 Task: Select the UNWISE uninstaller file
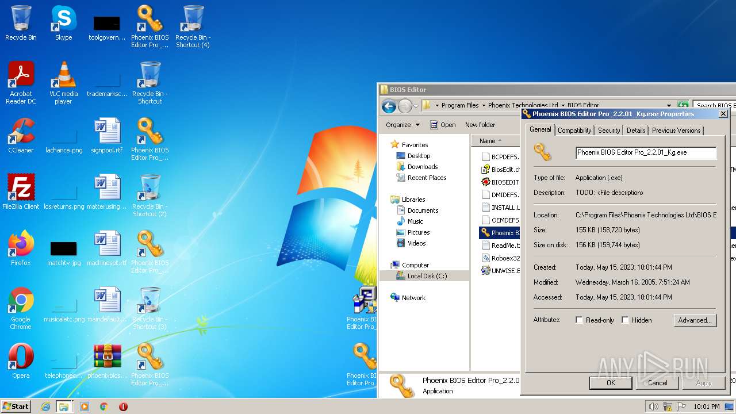pyautogui.click(x=500, y=271)
